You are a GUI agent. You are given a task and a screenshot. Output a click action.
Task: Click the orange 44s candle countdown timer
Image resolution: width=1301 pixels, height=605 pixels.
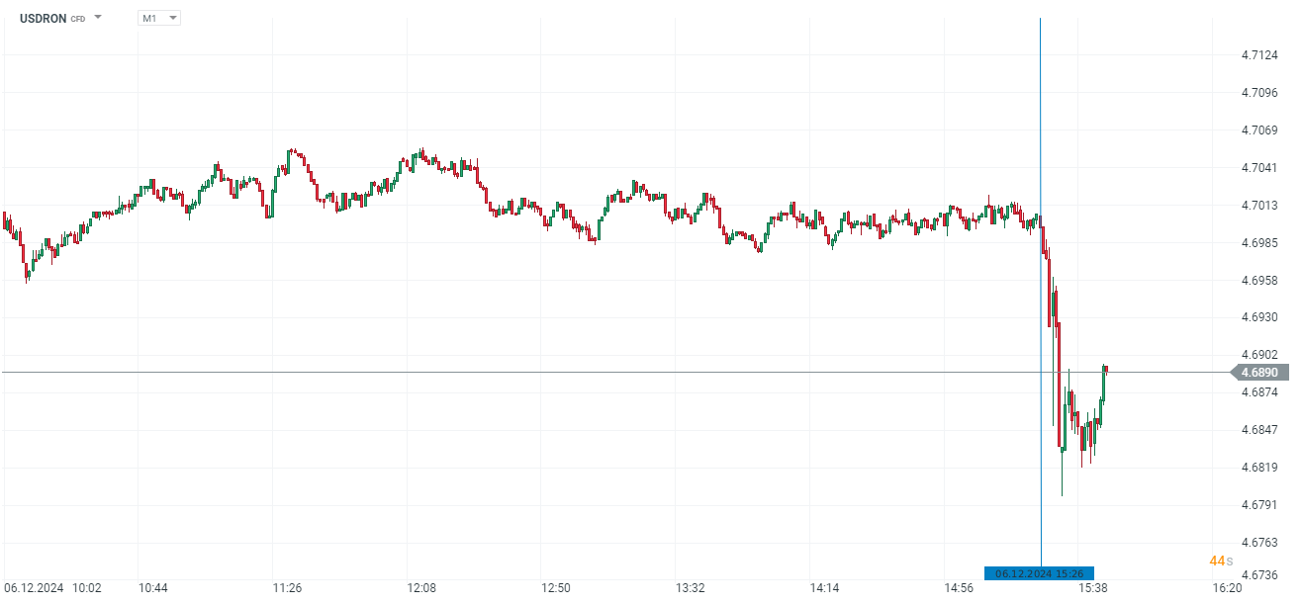point(1221,561)
